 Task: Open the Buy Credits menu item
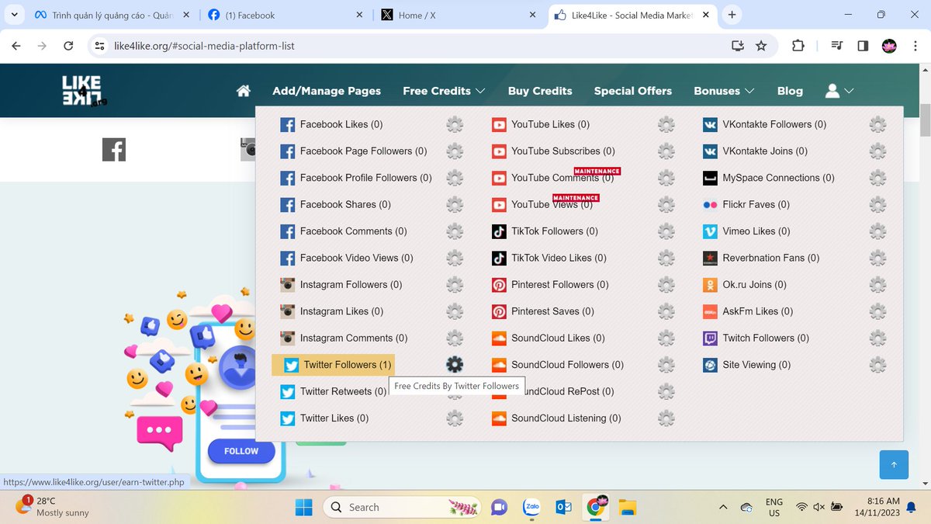click(540, 91)
